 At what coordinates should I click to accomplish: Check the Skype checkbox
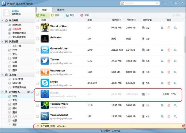click(37, 83)
